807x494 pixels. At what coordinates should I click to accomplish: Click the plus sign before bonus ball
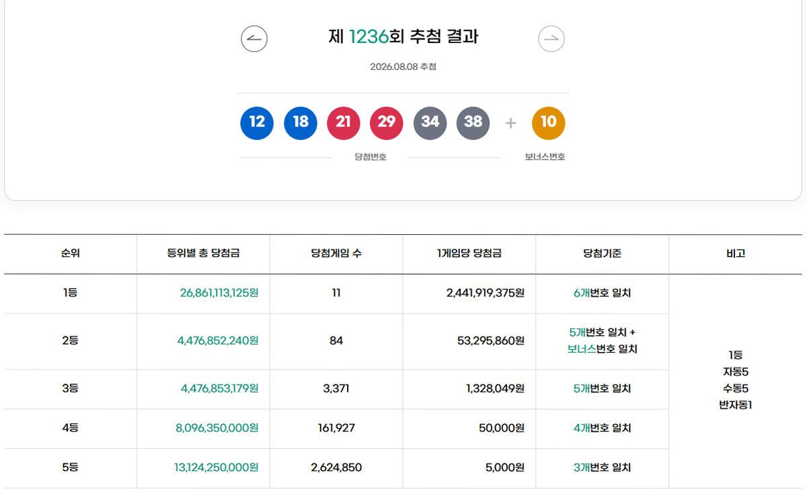tap(511, 123)
